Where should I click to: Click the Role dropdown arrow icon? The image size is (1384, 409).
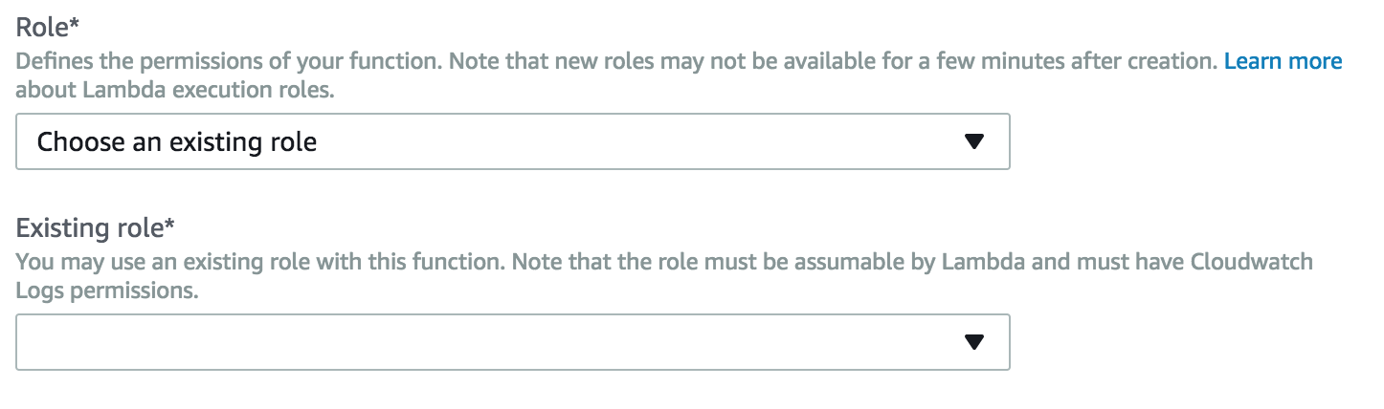973,142
